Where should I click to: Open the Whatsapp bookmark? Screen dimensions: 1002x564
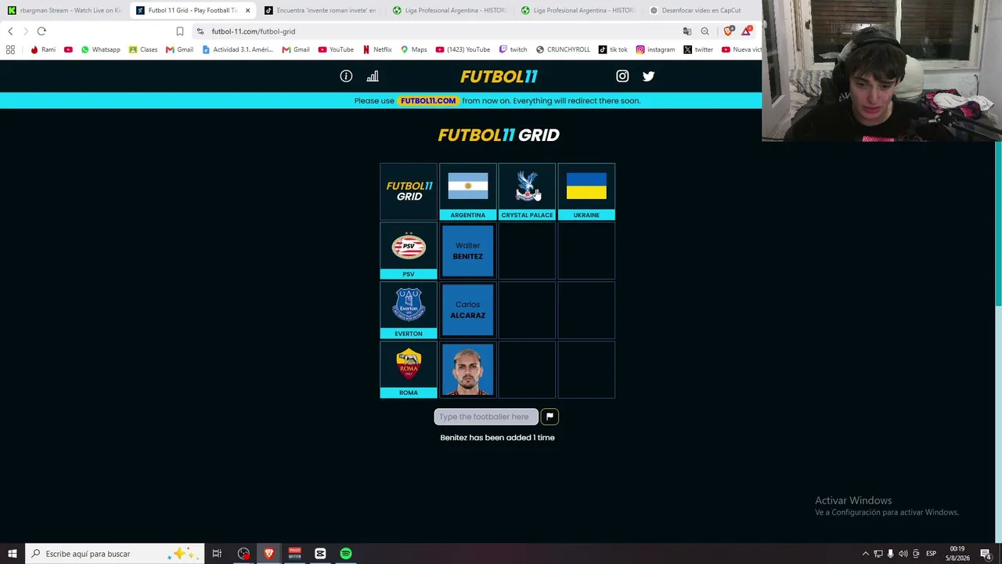[100, 49]
